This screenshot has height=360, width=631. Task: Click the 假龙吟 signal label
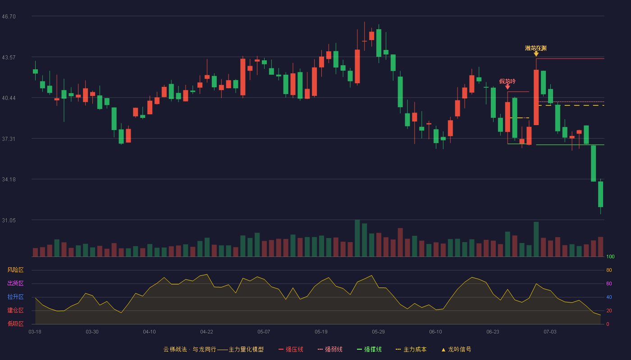coord(508,81)
